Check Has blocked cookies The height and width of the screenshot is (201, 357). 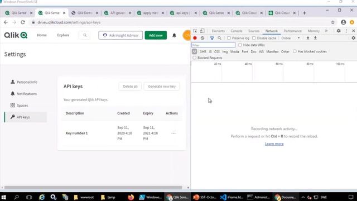tap(295, 51)
